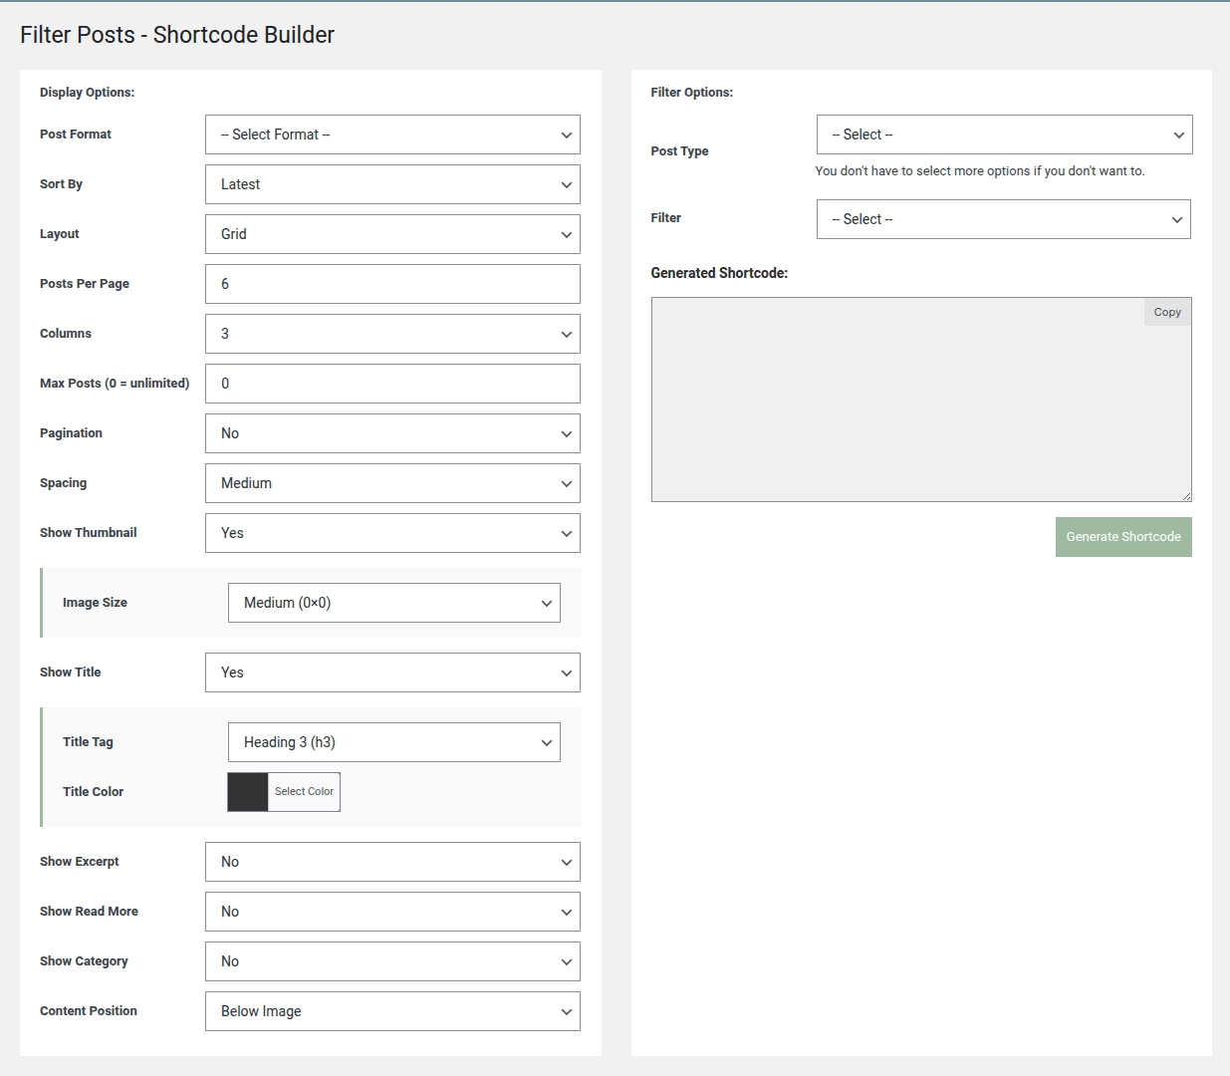Open the Post Format dropdown

coord(392,134)
